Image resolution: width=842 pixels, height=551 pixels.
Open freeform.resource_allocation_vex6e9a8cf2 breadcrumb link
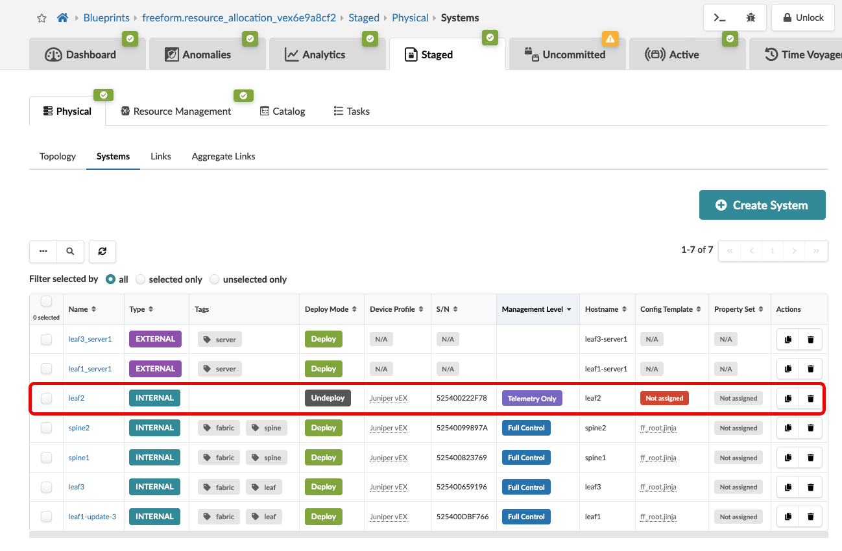[239, 18]
